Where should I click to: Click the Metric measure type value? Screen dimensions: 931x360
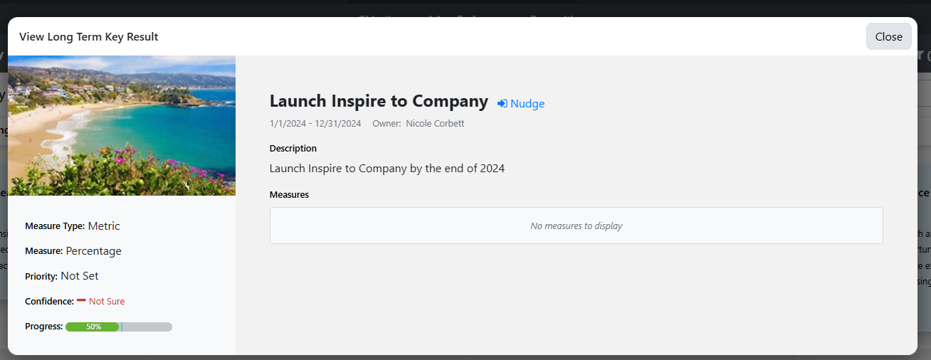pos(104,226)
